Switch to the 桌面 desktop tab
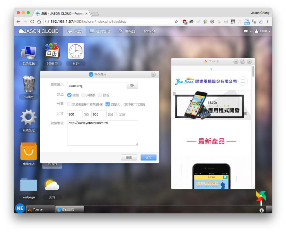286x233 pixels. pyautogui.click(x=74, y=31)
